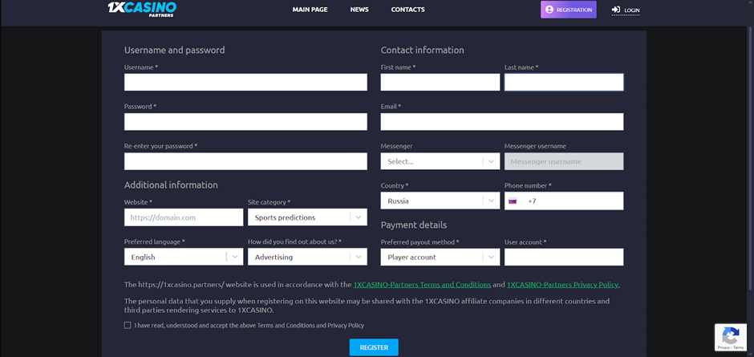Click the login arrow icon
This screenshot has height=357, width=754.
click(616, 10)
